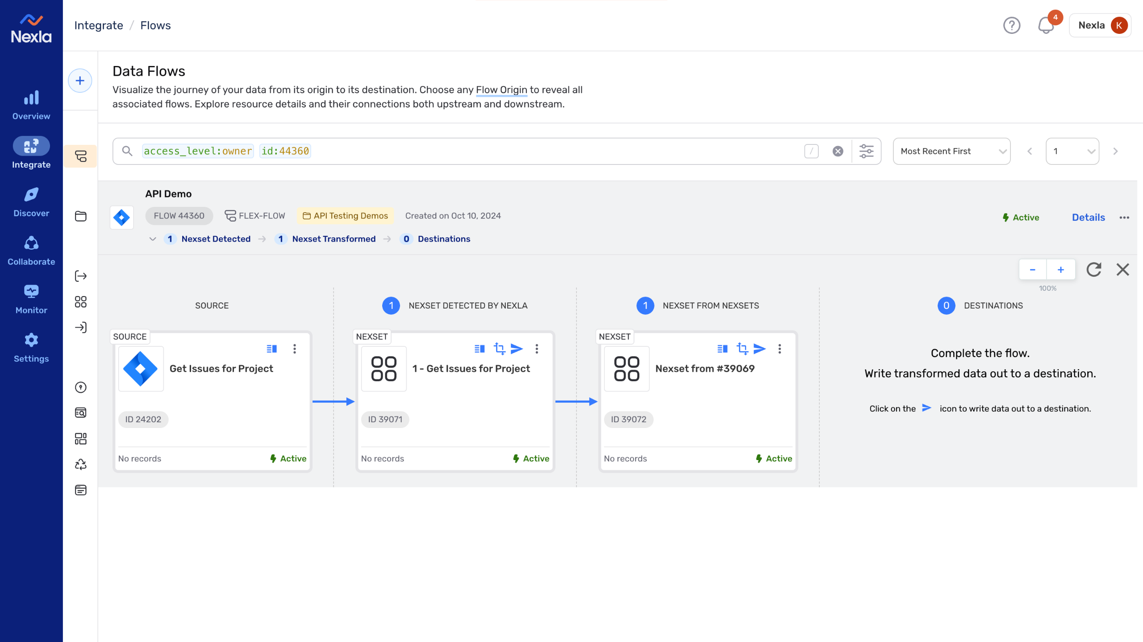Screen dimensions: 1143x642
Task: Go to Monitor in sidebar
Action: pyautogui.click(x=31, y=299)
